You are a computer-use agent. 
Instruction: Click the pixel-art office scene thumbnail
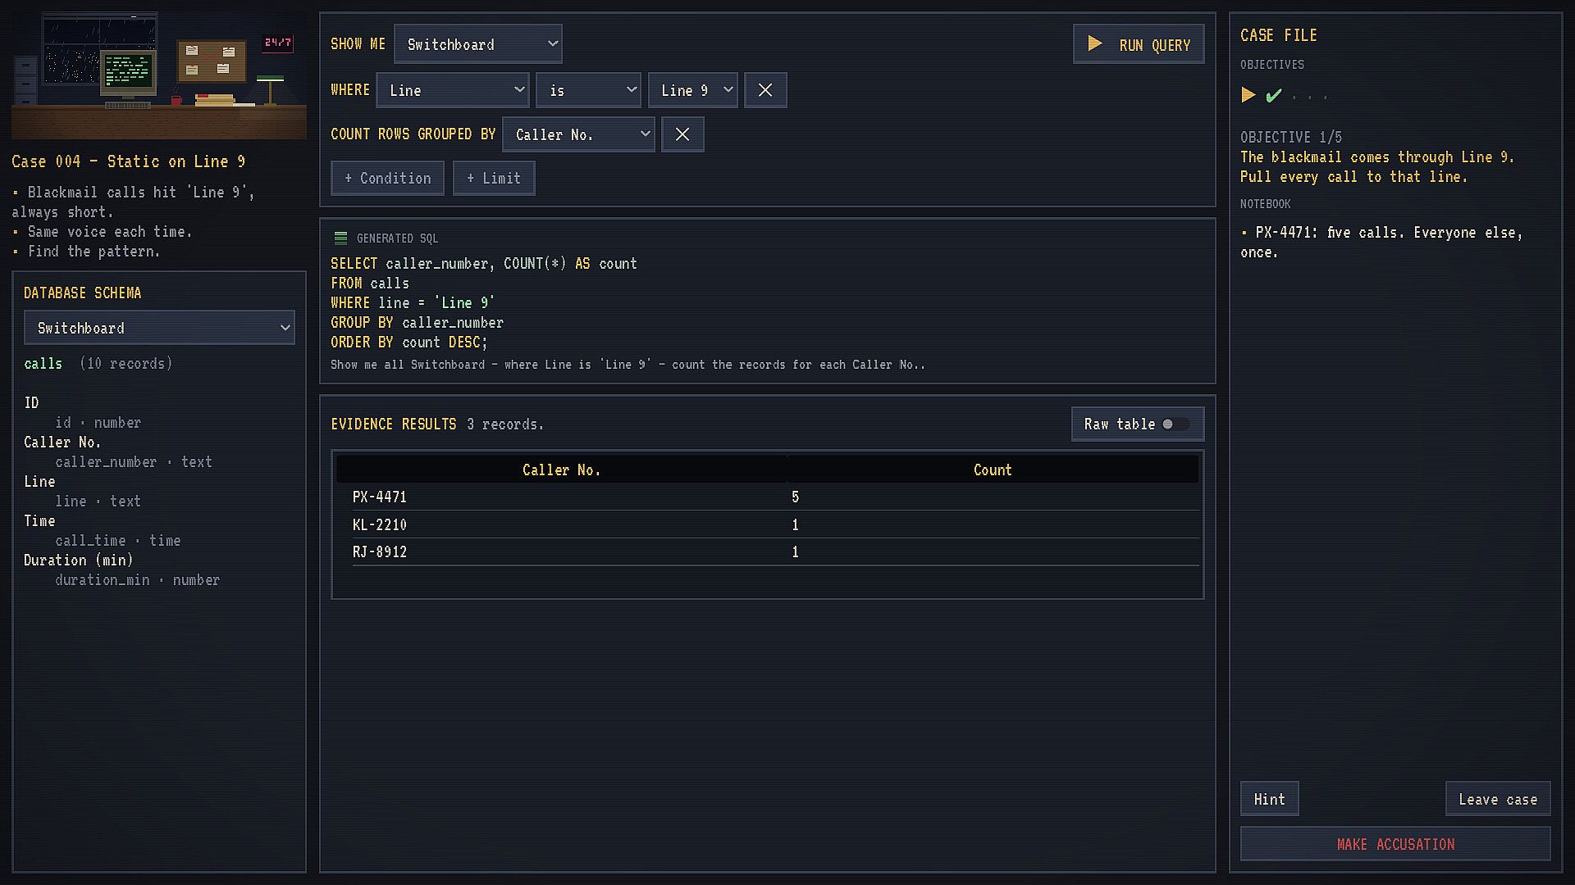coord(159,75)
